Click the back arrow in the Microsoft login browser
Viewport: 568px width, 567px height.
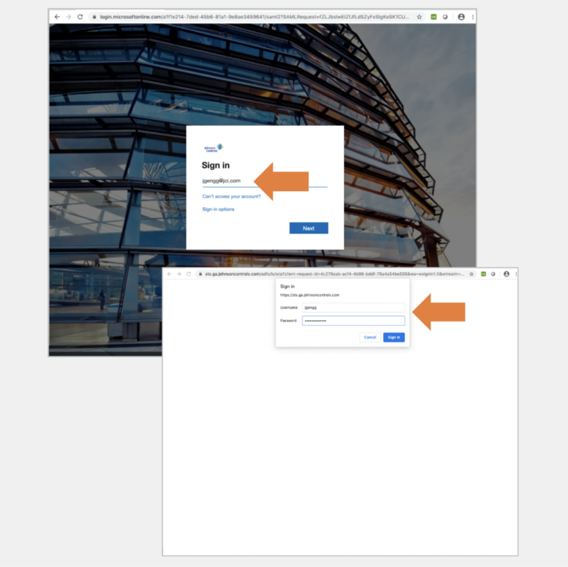[x=57, y=17]
